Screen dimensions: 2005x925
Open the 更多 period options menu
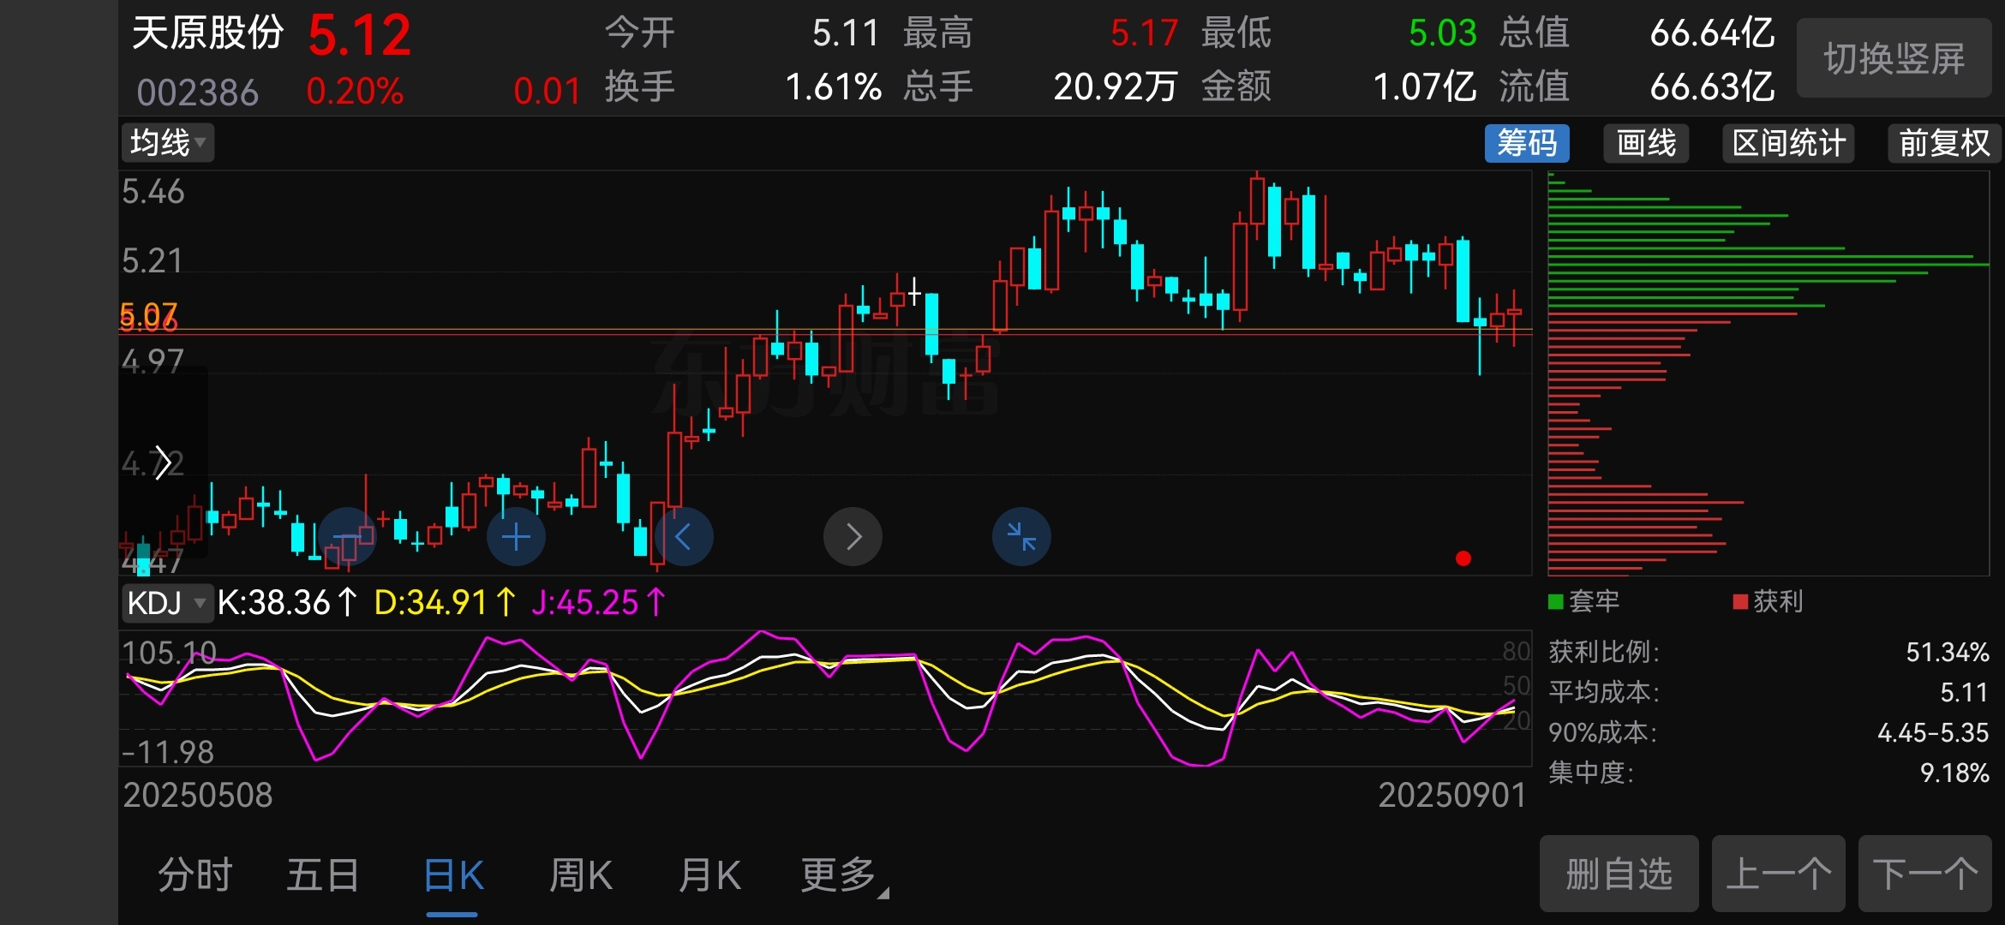[844, 875]
